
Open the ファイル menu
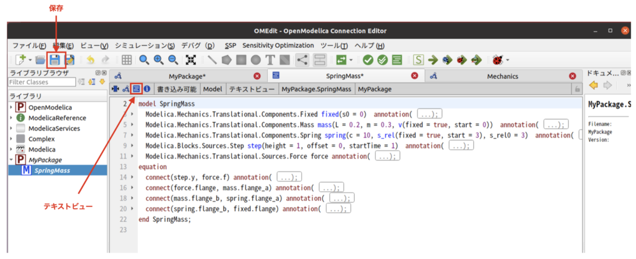point(29,45)
